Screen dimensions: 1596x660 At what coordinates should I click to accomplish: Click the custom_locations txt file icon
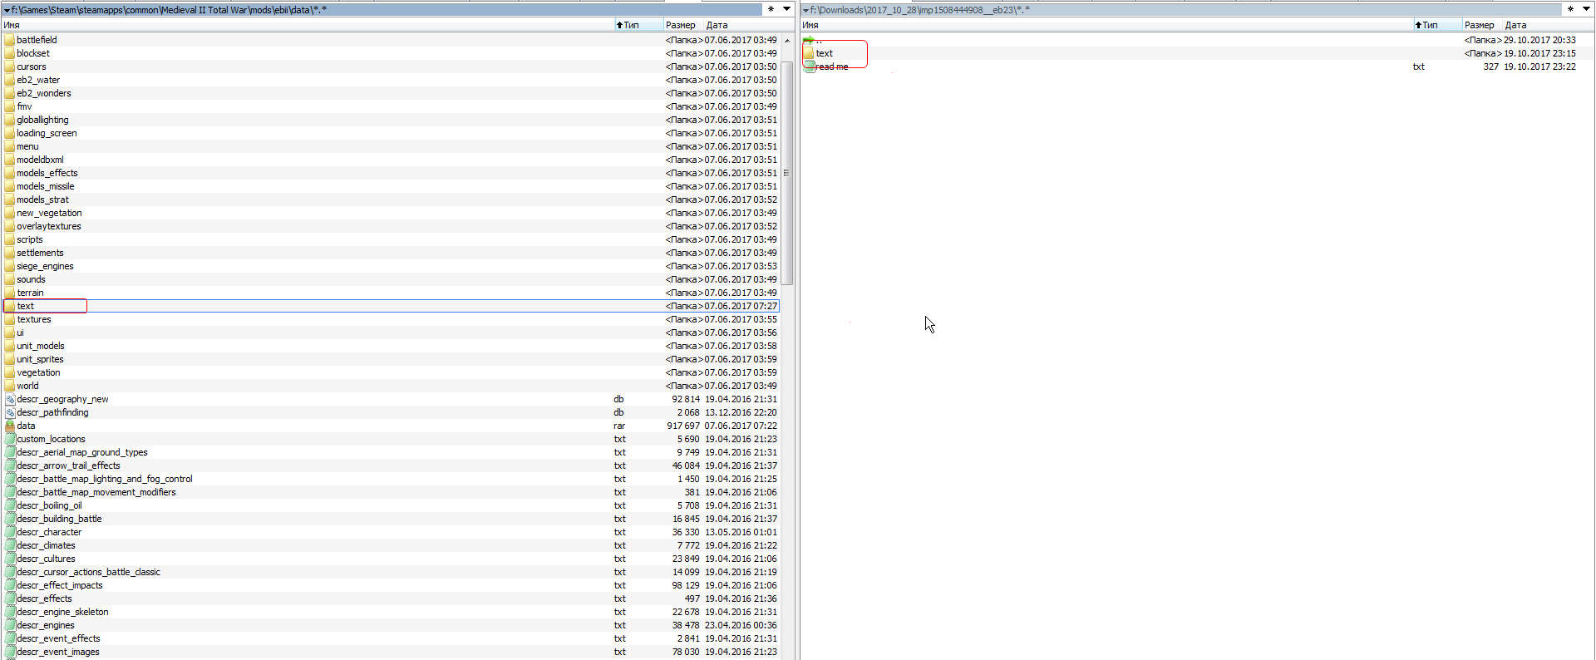tap(10, 439)
